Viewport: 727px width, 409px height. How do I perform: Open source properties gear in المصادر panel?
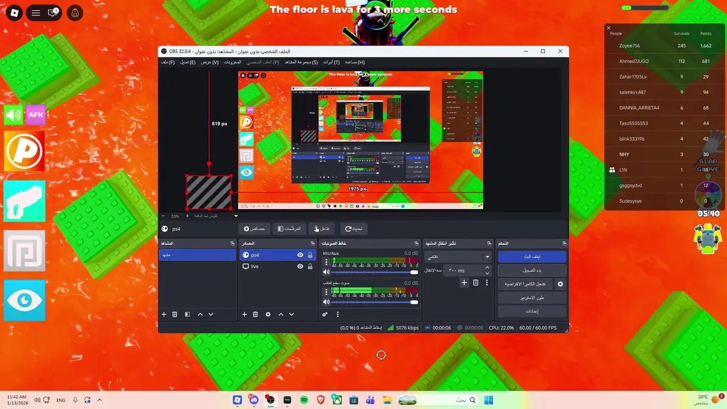click(268, 314)
